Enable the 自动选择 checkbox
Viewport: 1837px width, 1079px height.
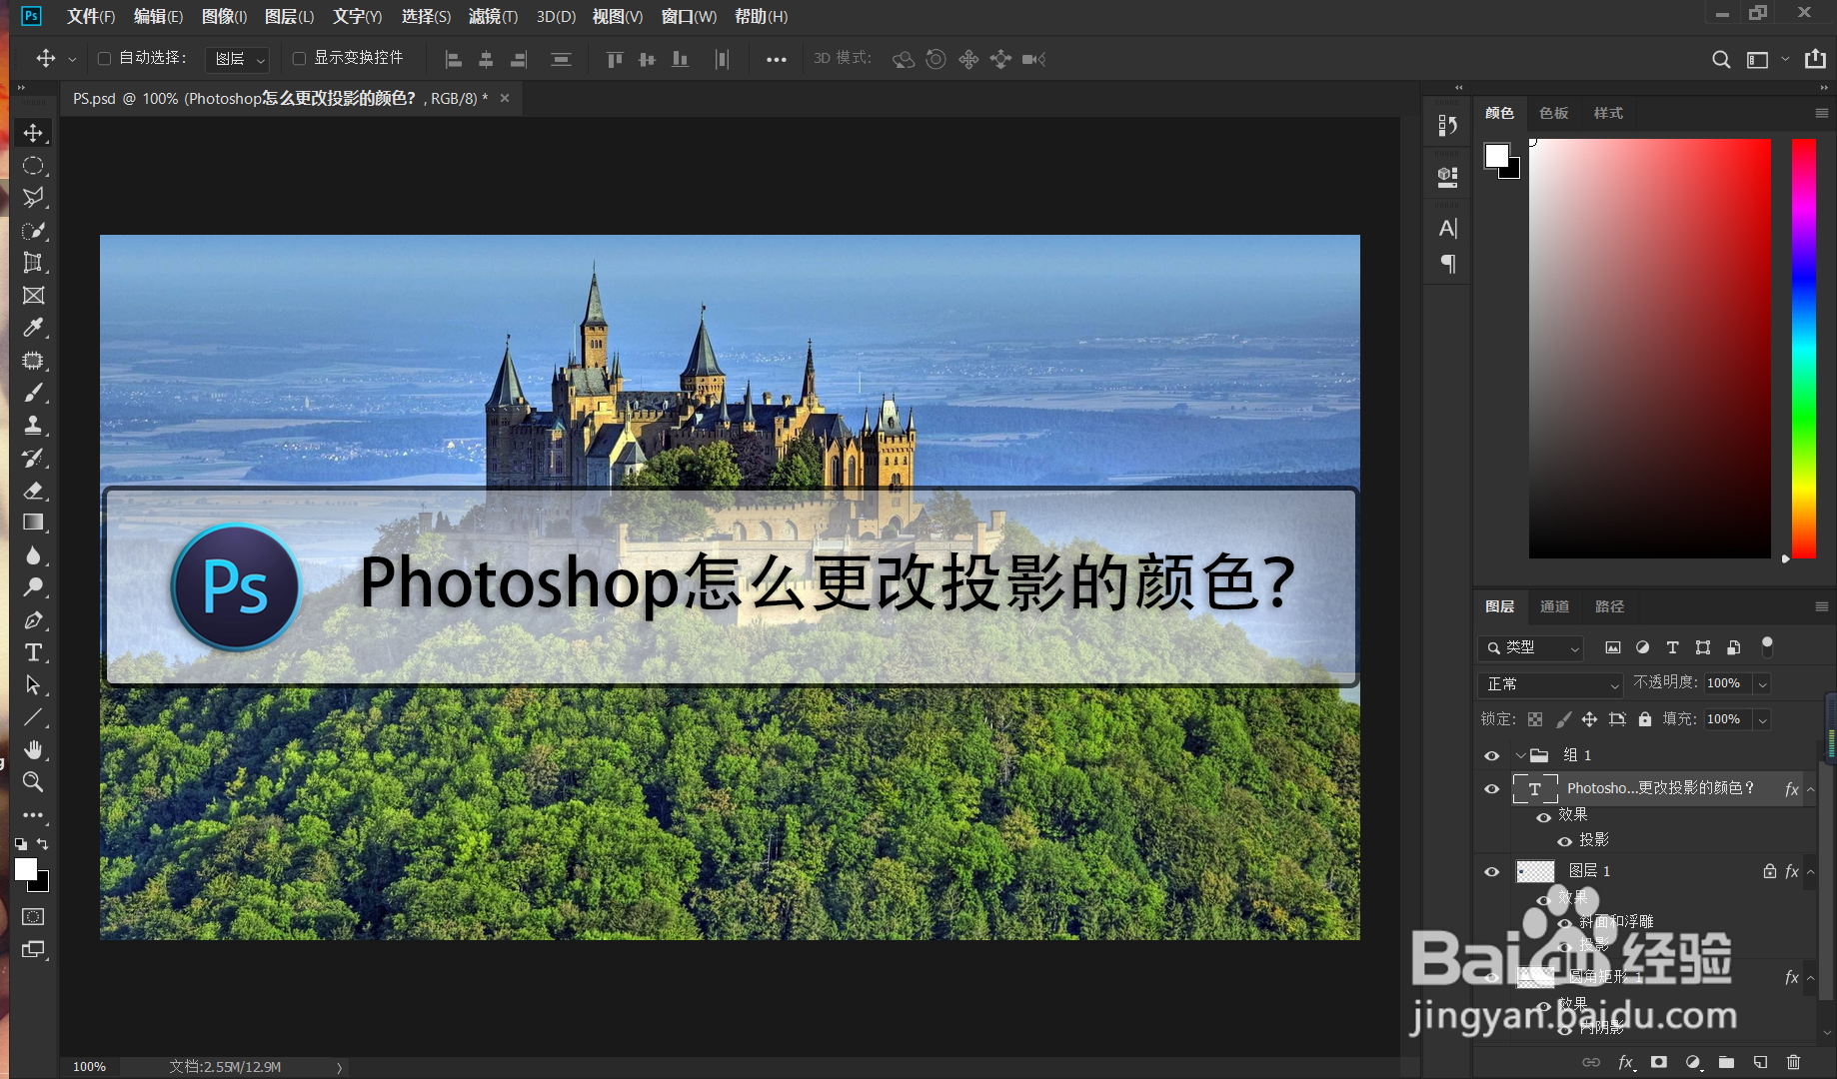[104, 58]
